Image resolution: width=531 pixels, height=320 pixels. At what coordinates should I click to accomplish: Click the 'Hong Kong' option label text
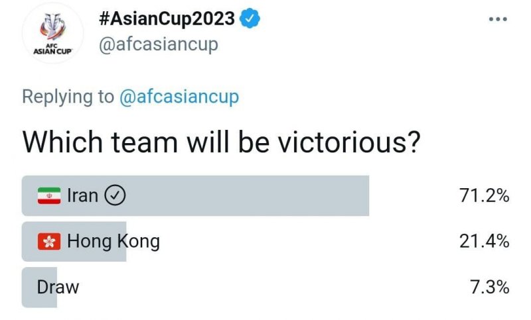(113, 241)
